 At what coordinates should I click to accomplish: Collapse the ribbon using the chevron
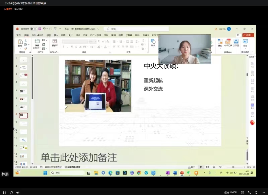click(252, 52)
